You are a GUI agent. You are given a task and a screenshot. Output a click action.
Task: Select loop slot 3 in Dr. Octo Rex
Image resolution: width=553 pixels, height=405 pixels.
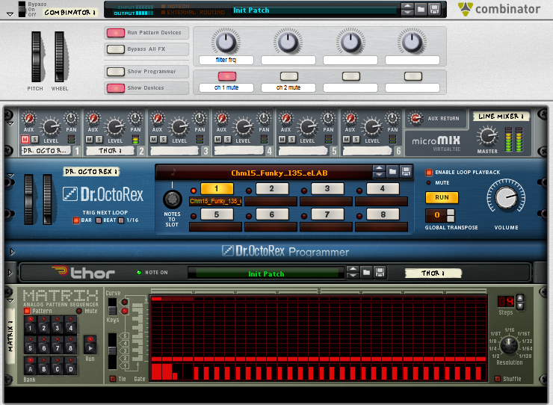coord(327,189)
